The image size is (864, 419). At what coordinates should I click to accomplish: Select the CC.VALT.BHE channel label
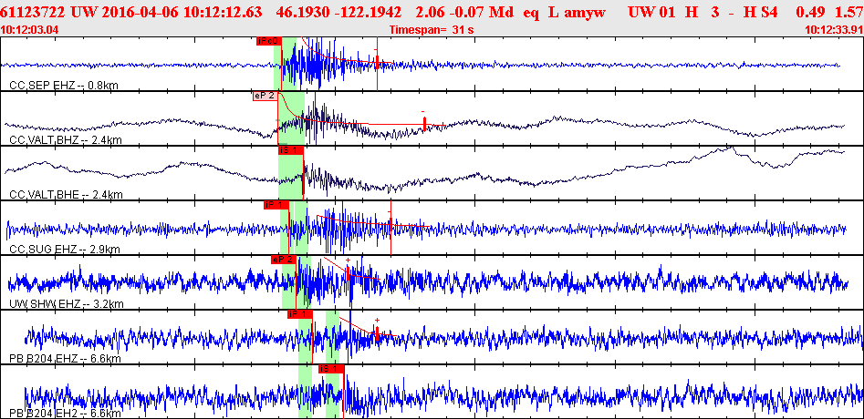coord(64,194)
